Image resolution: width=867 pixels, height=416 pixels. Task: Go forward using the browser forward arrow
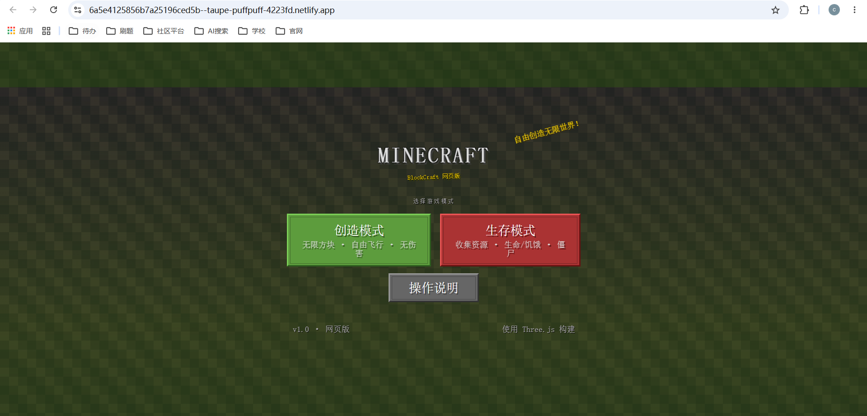pyautogui.click(x=33, y=10)
